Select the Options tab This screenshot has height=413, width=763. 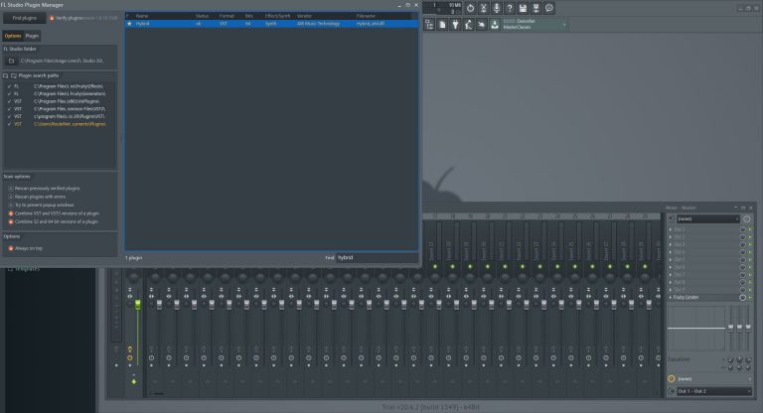click(12, 36)
